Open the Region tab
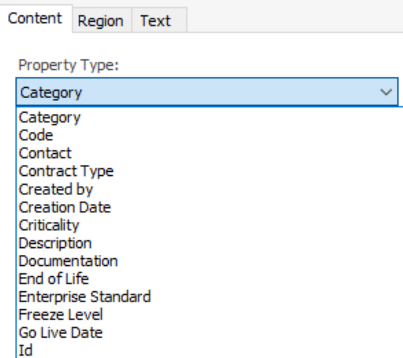The height and width of the screenshot is (358, 403). coord(100,21)
